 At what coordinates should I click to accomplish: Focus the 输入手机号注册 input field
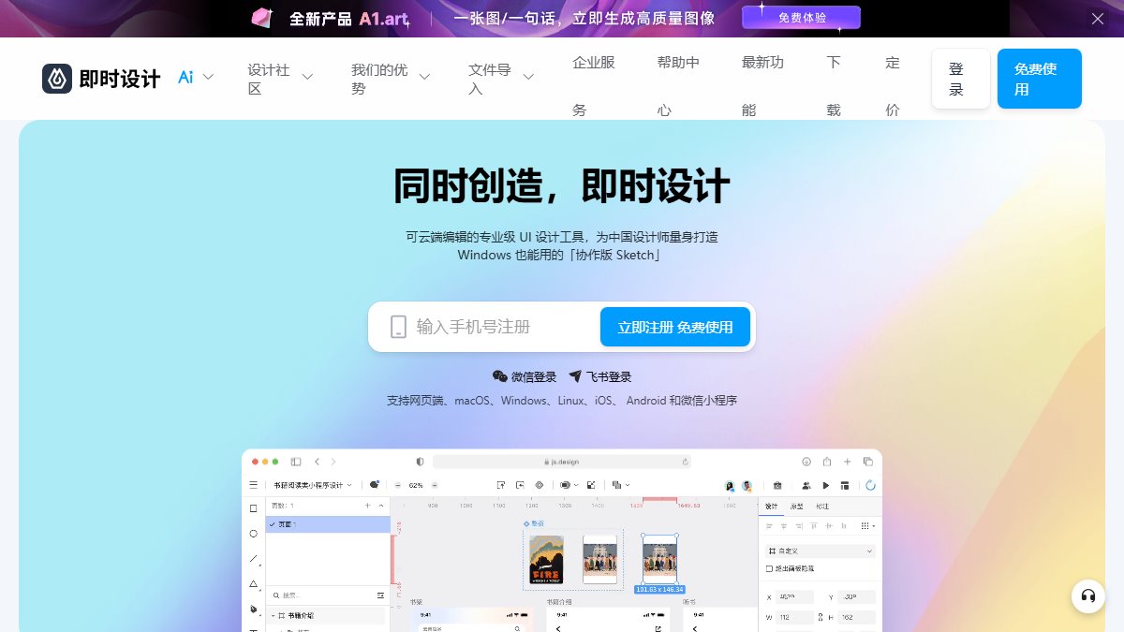coord(502,327)
